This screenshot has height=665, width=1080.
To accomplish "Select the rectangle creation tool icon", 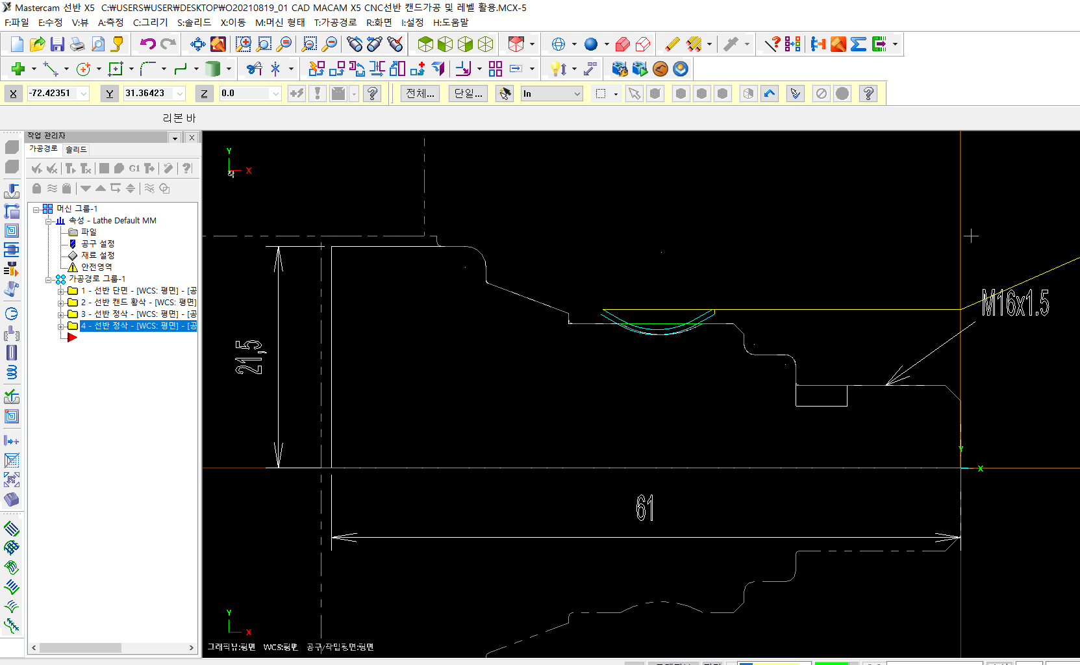I will [116, 69].
